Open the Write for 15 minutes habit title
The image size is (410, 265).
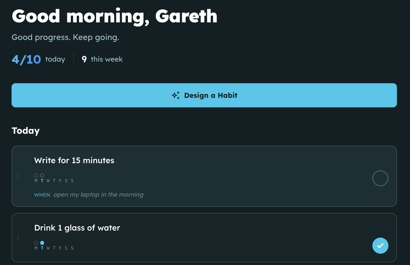[74, 160]
